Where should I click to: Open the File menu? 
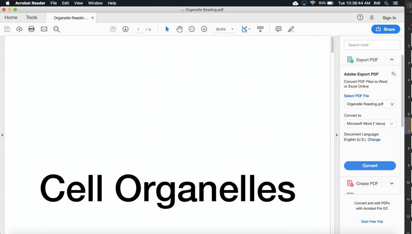54,3
